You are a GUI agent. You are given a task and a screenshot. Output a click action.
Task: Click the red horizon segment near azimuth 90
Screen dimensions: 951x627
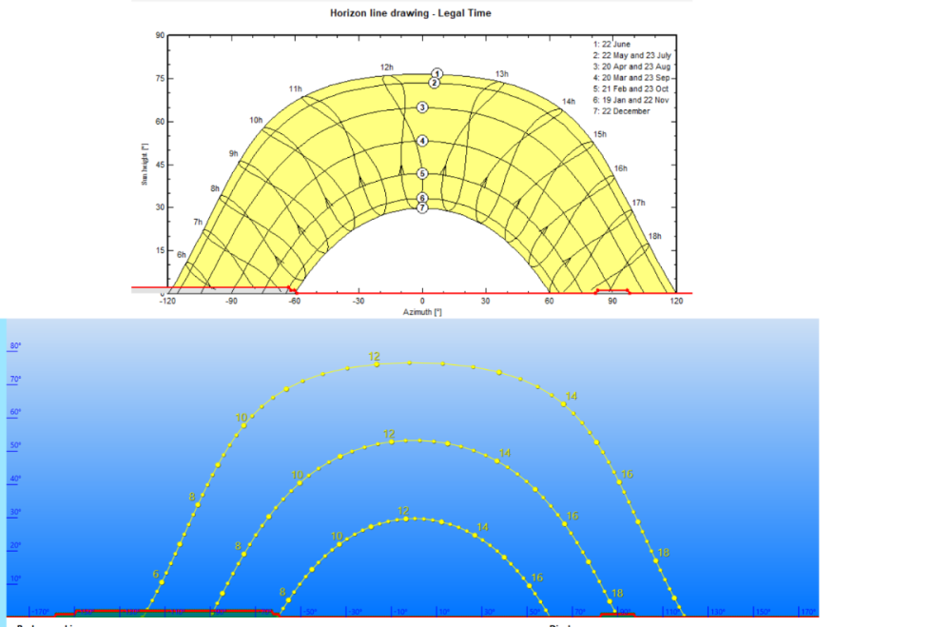612,288
